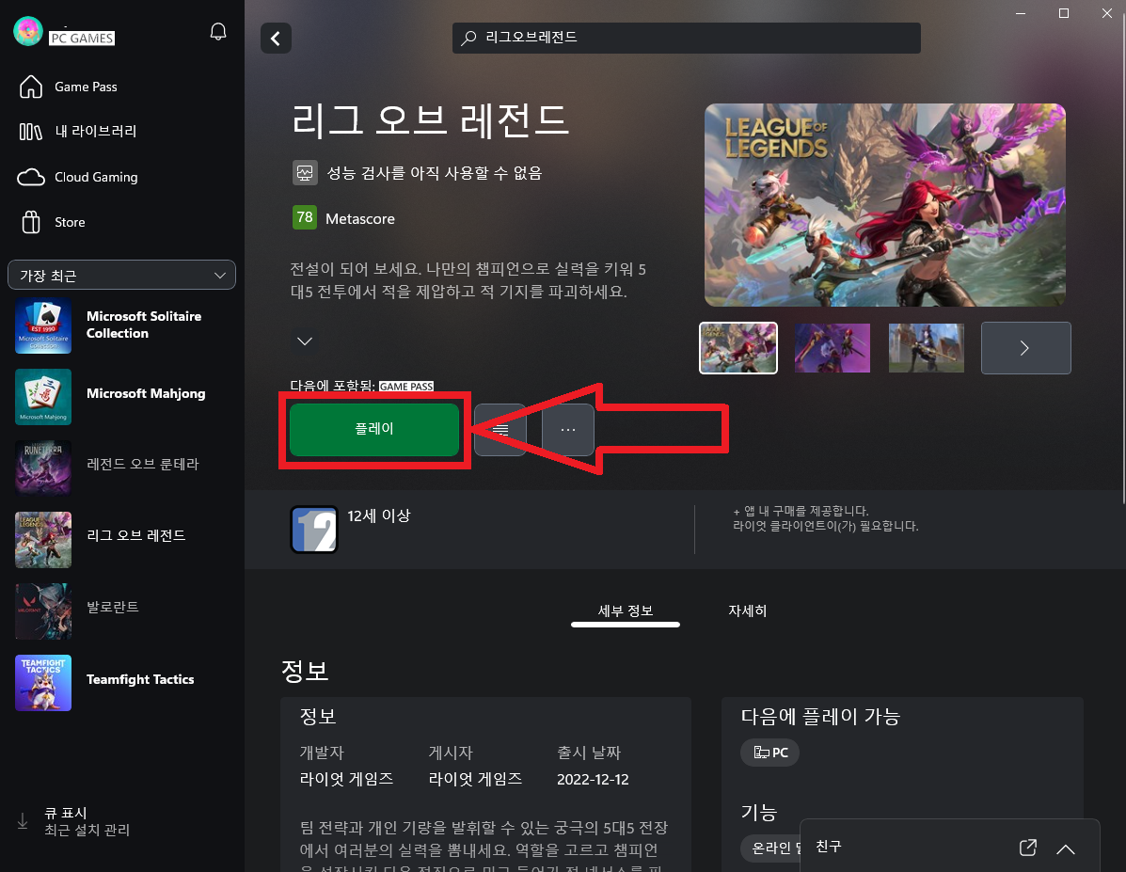Click the 라이엇 클라이언트 필요 notice text
This screenshot has width=1126, height=872.
coord(826,527)
